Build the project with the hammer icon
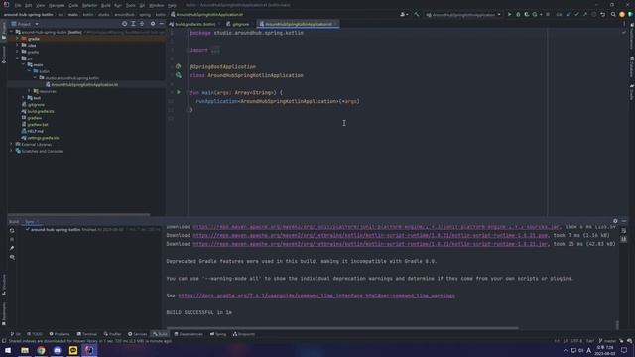Viewport: 635px width, 357px height. [x=417, y=14]
